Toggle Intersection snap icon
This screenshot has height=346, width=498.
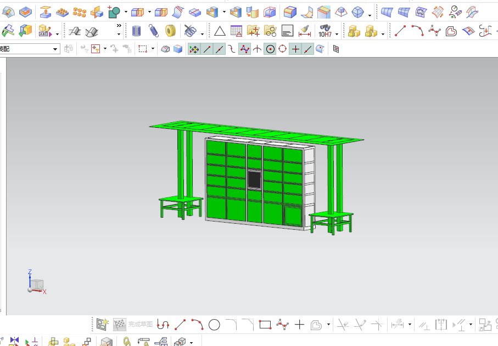(258, 49)
